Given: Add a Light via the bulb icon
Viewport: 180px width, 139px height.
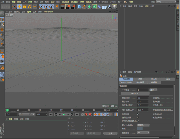Looking at the screenshot, I should point(114,7).
